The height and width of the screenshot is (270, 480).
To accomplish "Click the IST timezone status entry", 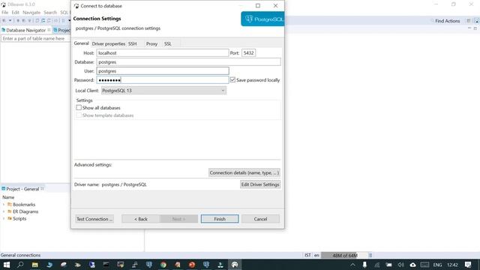I will pos(307,255).
